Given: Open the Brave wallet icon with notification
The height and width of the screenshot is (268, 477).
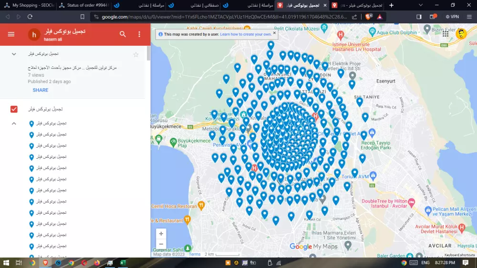Looking at the screenshot, I should [x=433, y=16].
